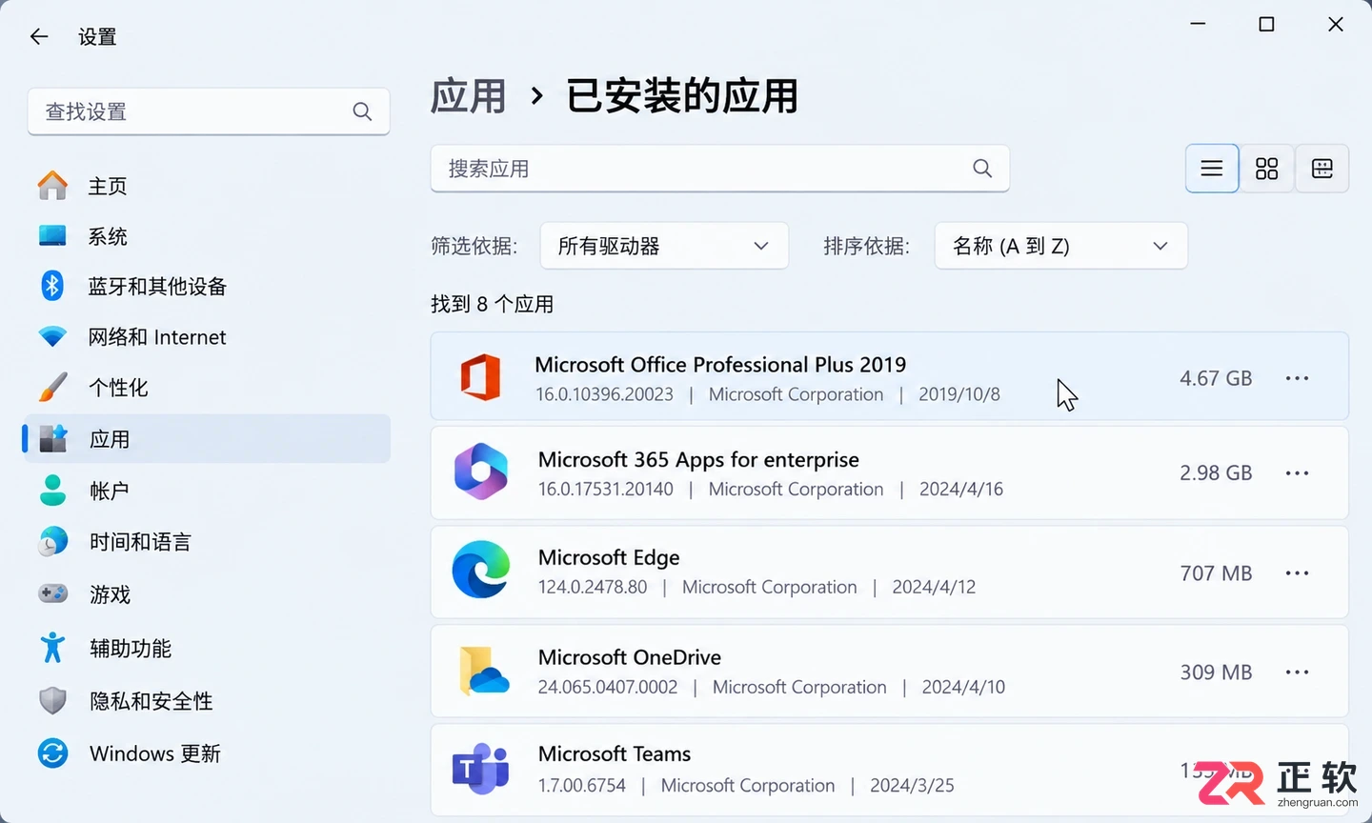
Task: Click the Microsoft 365 Apps for enterprise name
Action: tap(698, 460)
